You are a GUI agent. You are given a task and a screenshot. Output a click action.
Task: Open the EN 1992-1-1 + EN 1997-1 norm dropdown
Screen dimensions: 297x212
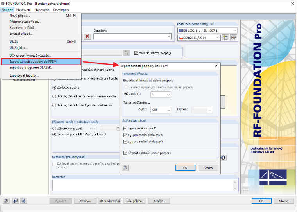(x=208, y=31)
